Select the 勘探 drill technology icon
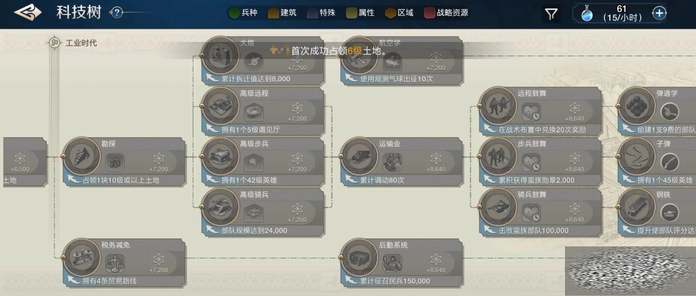 pos(82,156)
